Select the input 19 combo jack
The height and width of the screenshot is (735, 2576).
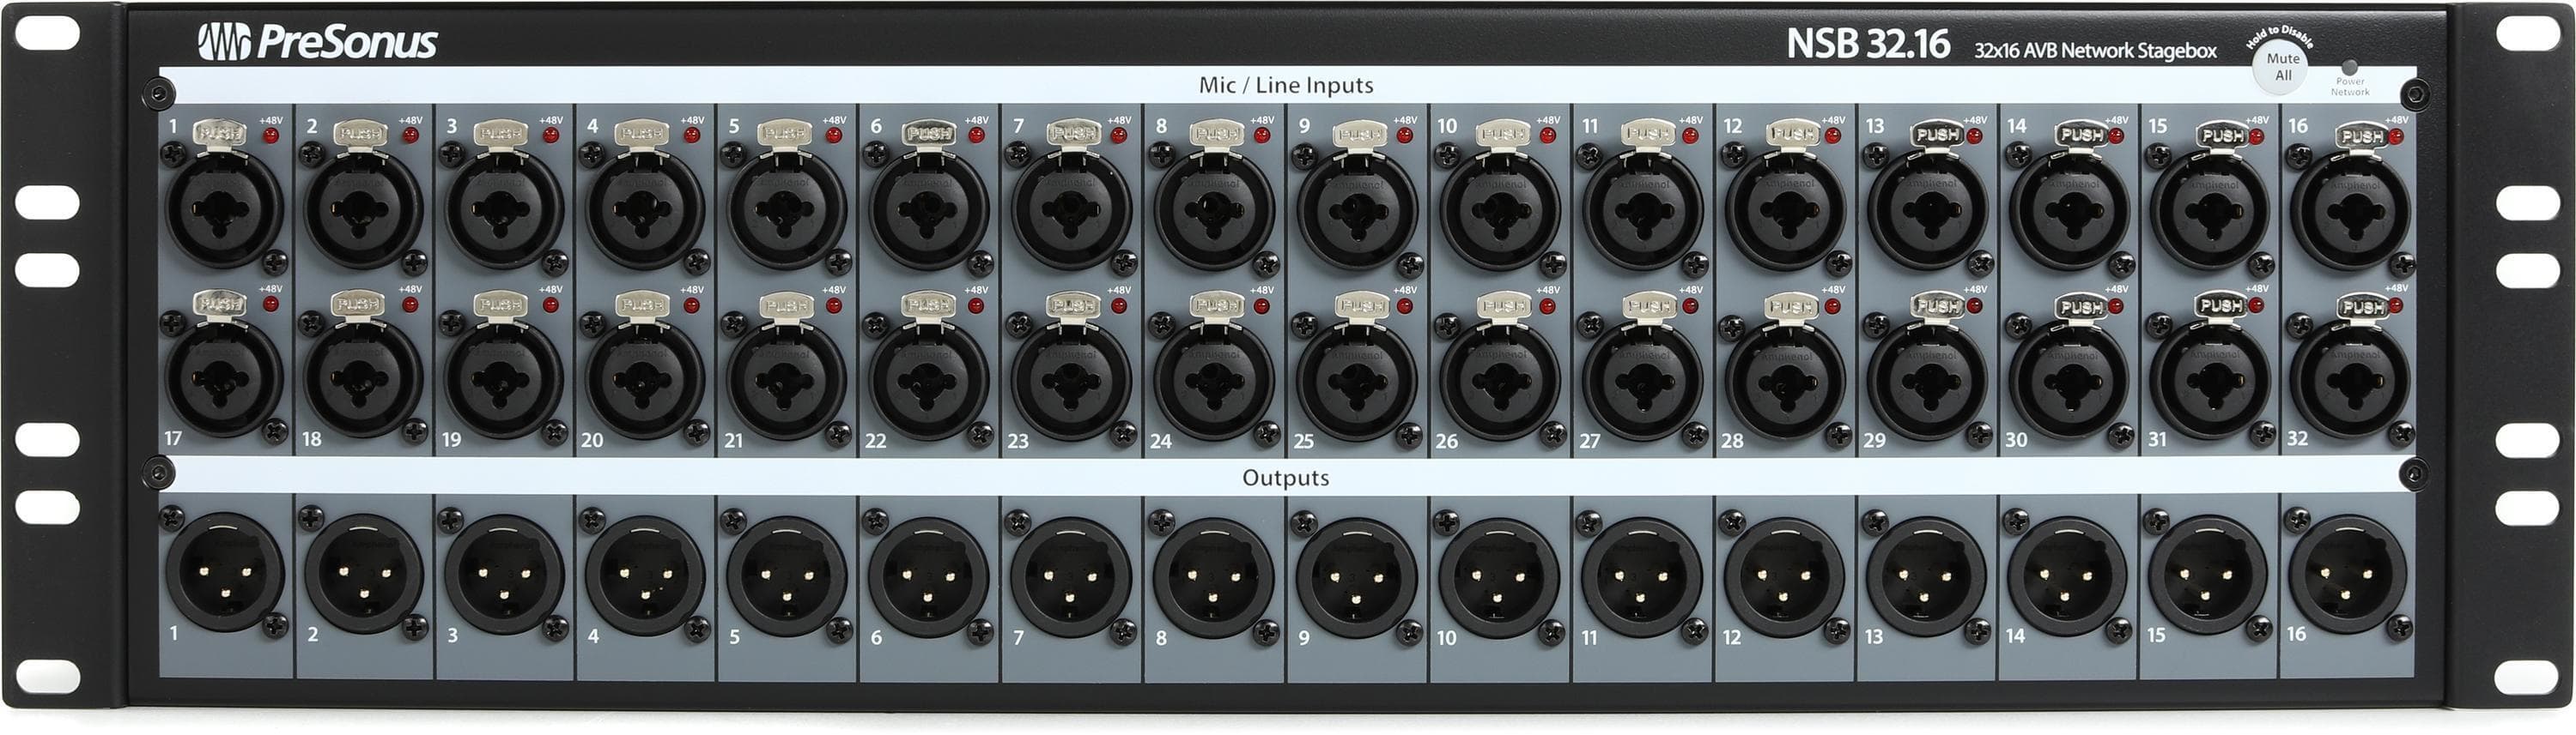point(504,378)
